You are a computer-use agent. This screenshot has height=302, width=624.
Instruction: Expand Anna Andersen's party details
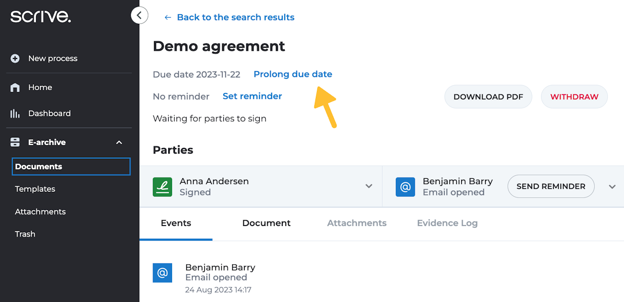pos(369,187)
